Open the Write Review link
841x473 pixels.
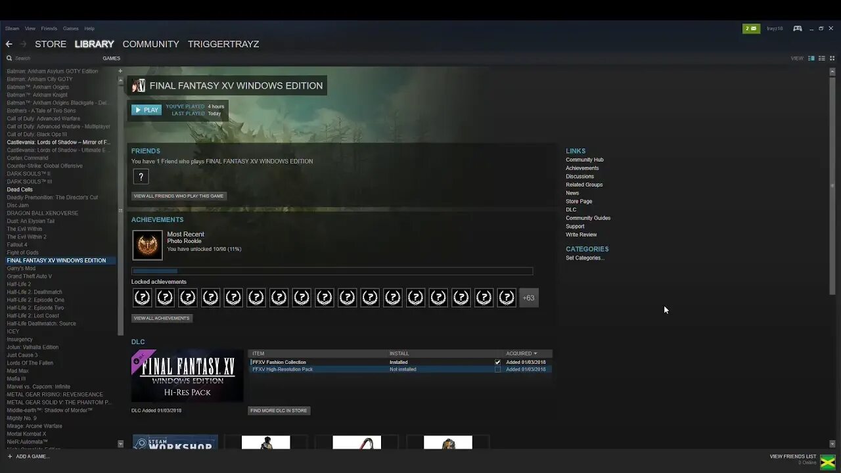click(x=581, y=235)
